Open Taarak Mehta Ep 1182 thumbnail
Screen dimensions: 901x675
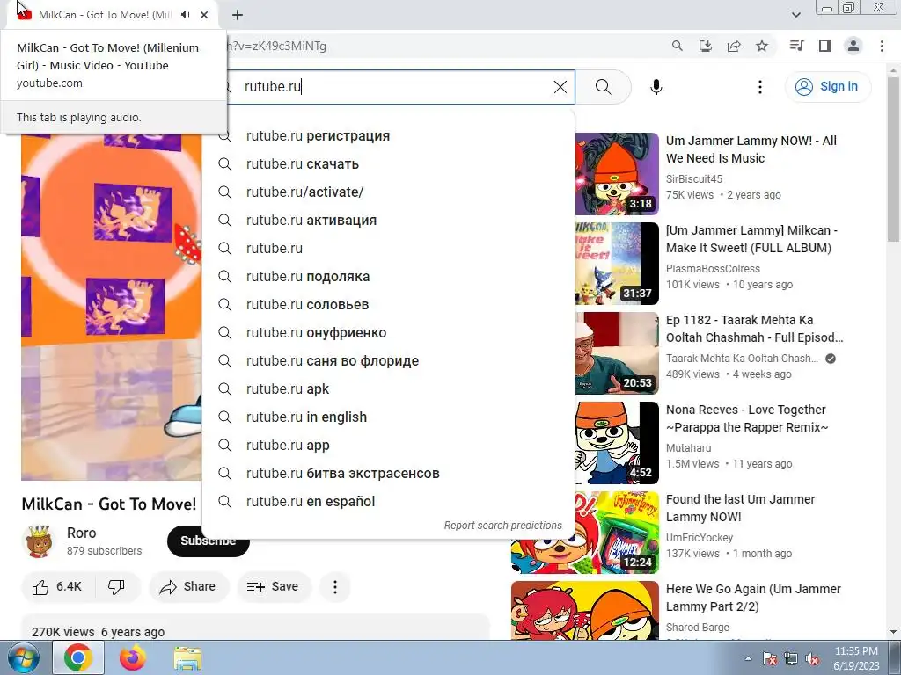[617, 353]
